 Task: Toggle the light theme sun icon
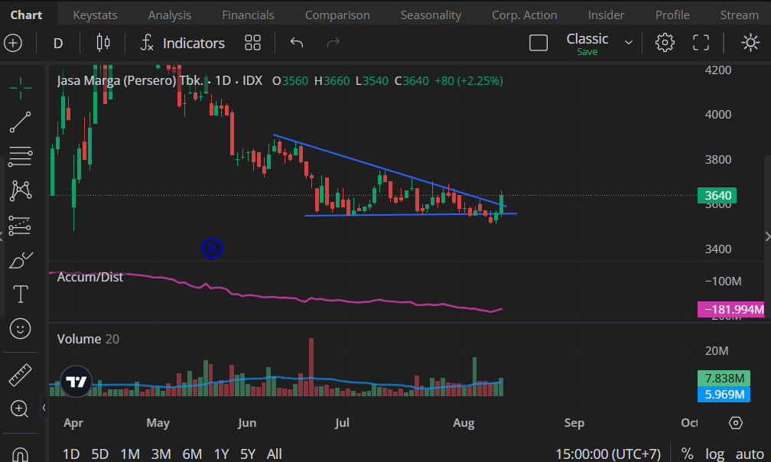[750, 43]
